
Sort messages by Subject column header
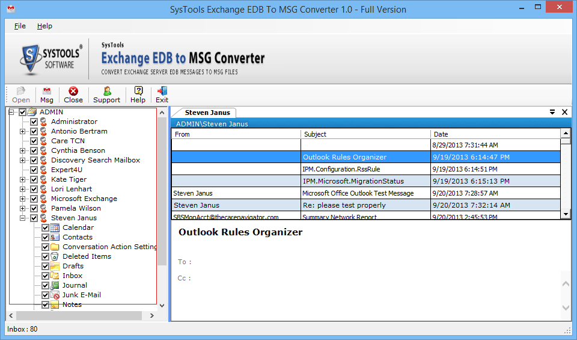click(365, 134)
